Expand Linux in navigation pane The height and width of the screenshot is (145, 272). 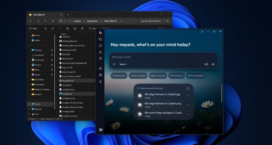coord(29,114)
